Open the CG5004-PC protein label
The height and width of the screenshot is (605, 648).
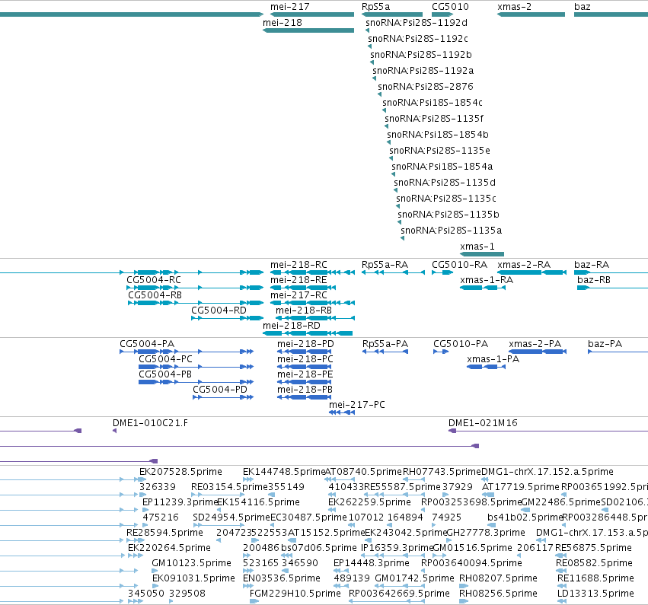(166, 359)
